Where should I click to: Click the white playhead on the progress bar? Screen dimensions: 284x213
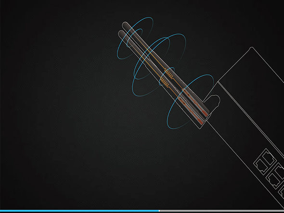tap(159, 211)
